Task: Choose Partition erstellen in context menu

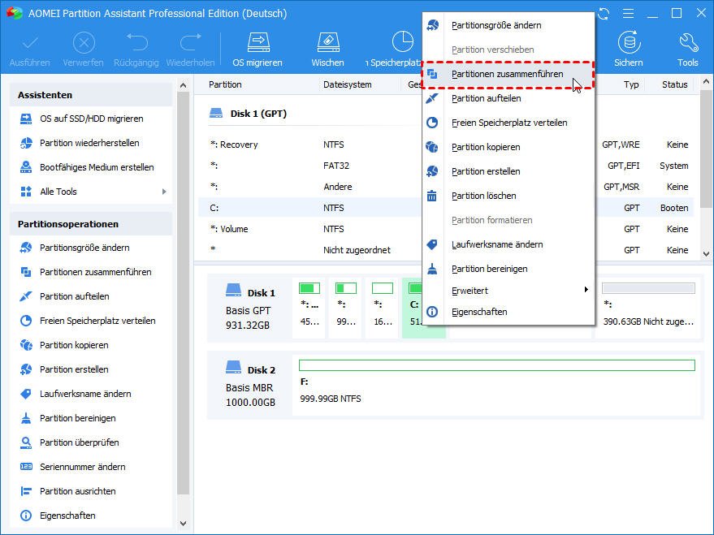Action: (508, 171)
